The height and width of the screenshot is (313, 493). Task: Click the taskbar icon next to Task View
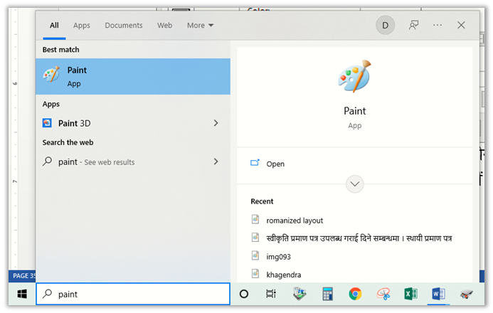pyautogui.click(x=299, y=294)
